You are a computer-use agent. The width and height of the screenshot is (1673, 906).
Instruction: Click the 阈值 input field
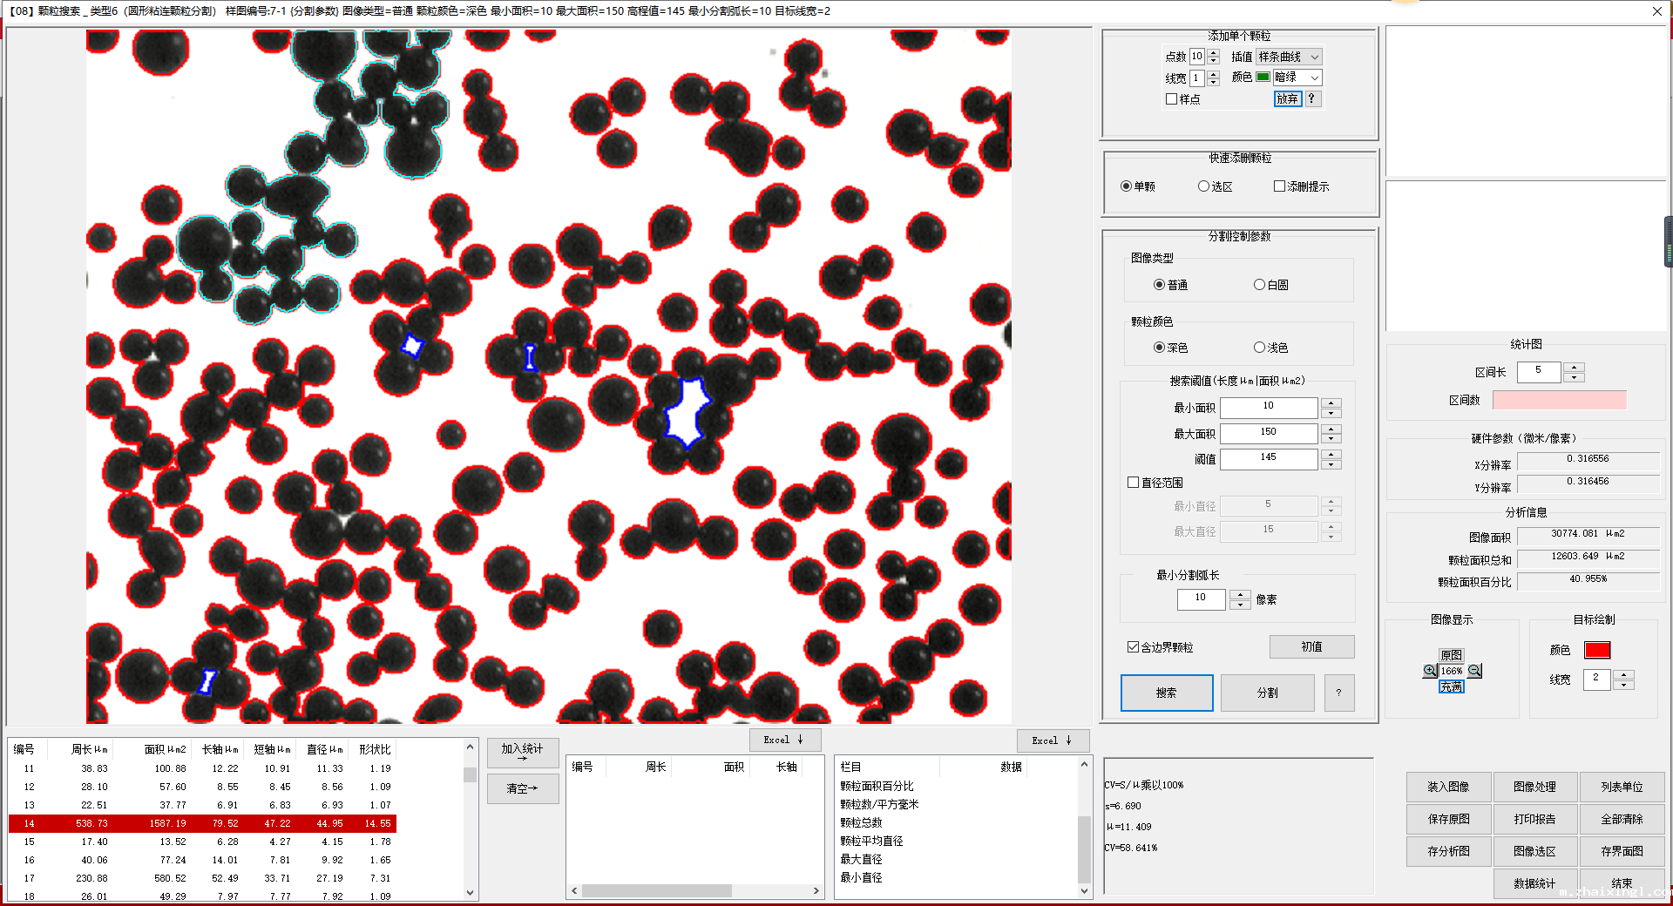click(x=1268, y=458)
